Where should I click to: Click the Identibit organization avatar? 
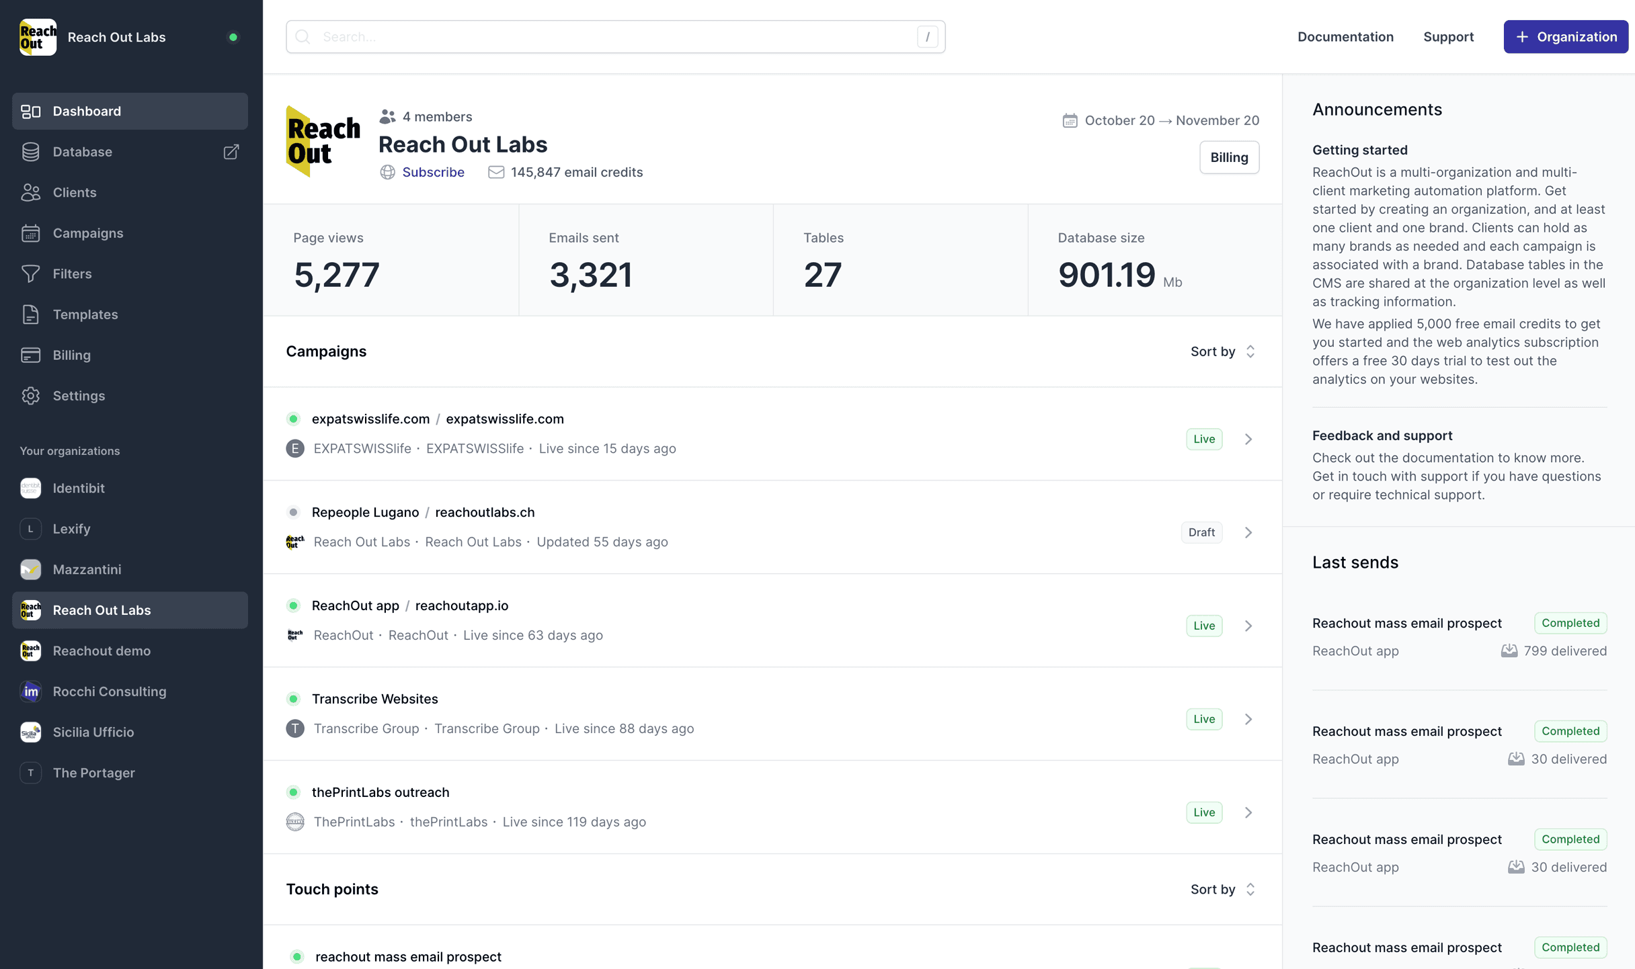pyautogui.click(x=31, y=488)
